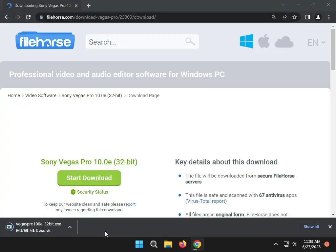Click the Chrome taskbar icon

coord(197,244)
